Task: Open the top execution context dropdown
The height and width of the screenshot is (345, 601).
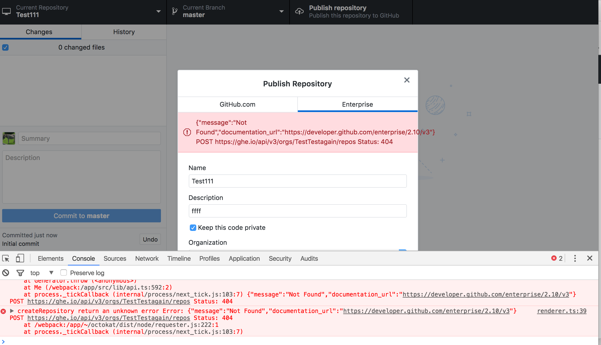Action: point(42,273)
